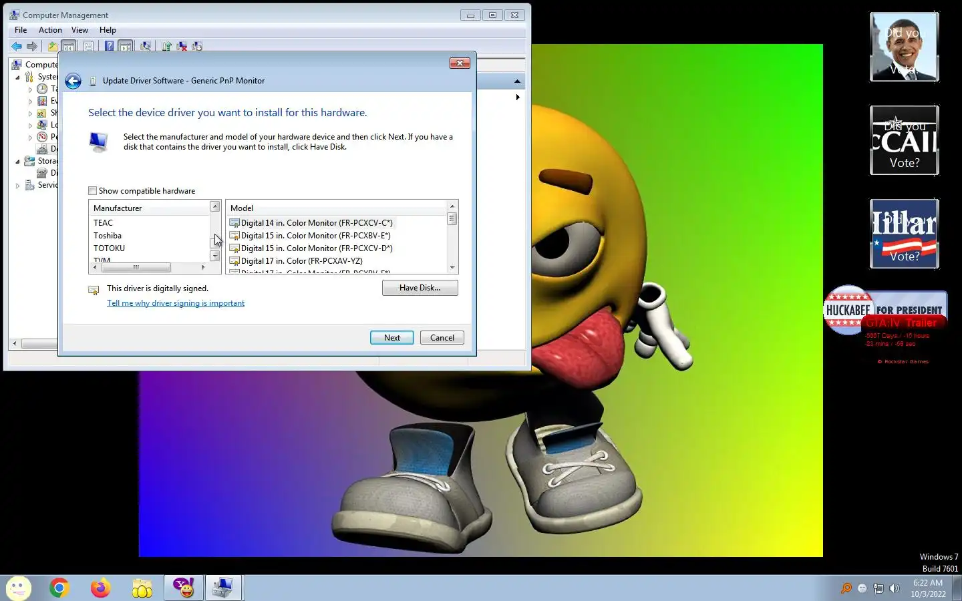Click Show/Hide Console Tree toolbar icon

(68, 46)
